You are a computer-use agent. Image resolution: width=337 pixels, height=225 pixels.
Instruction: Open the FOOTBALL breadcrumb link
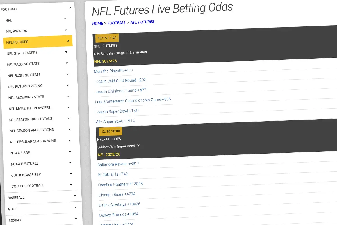click(117, 23)
